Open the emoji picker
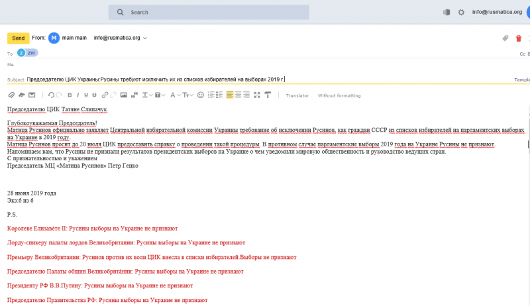 (x=201, y=95)
